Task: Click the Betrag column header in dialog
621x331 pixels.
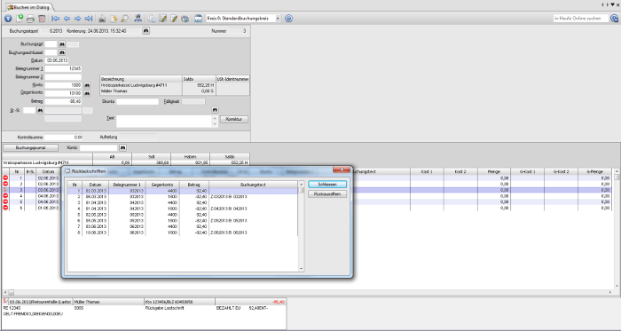Action: [194, 185]
